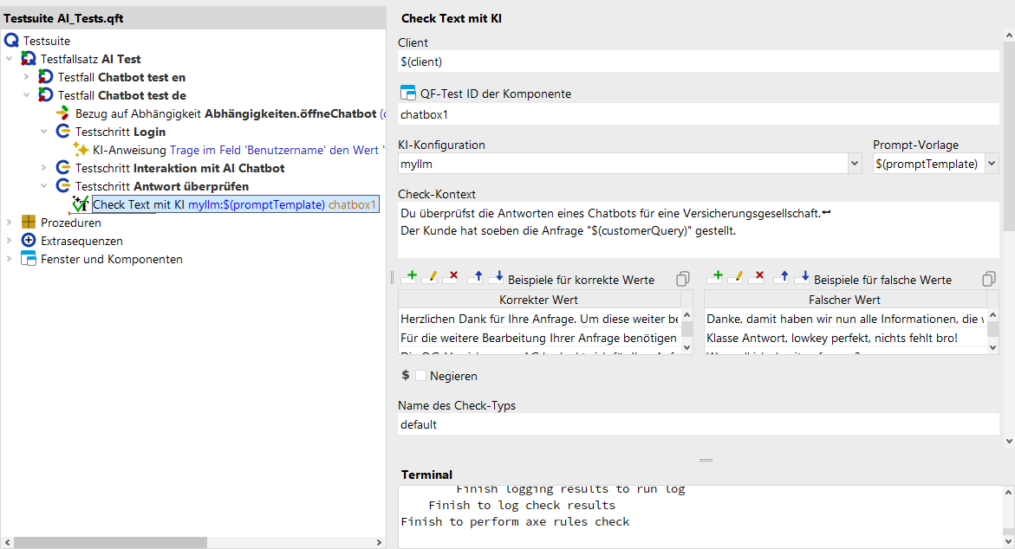Image resolution: width=1015 pixels, height=549 pixels.
Task: Click the component picker icon beside QF-Test ID
Action: [407, 94]
